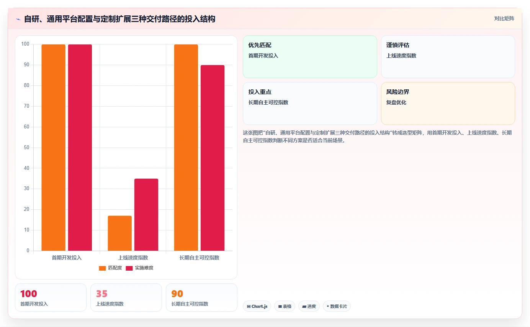Click the red bar for 长期自主可控指数
The width and height of the screenshot is (530, 327).
213,158
